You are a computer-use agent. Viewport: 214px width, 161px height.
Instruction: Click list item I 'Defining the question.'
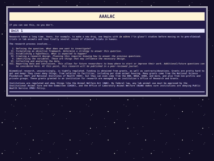[x=30, y=48]
